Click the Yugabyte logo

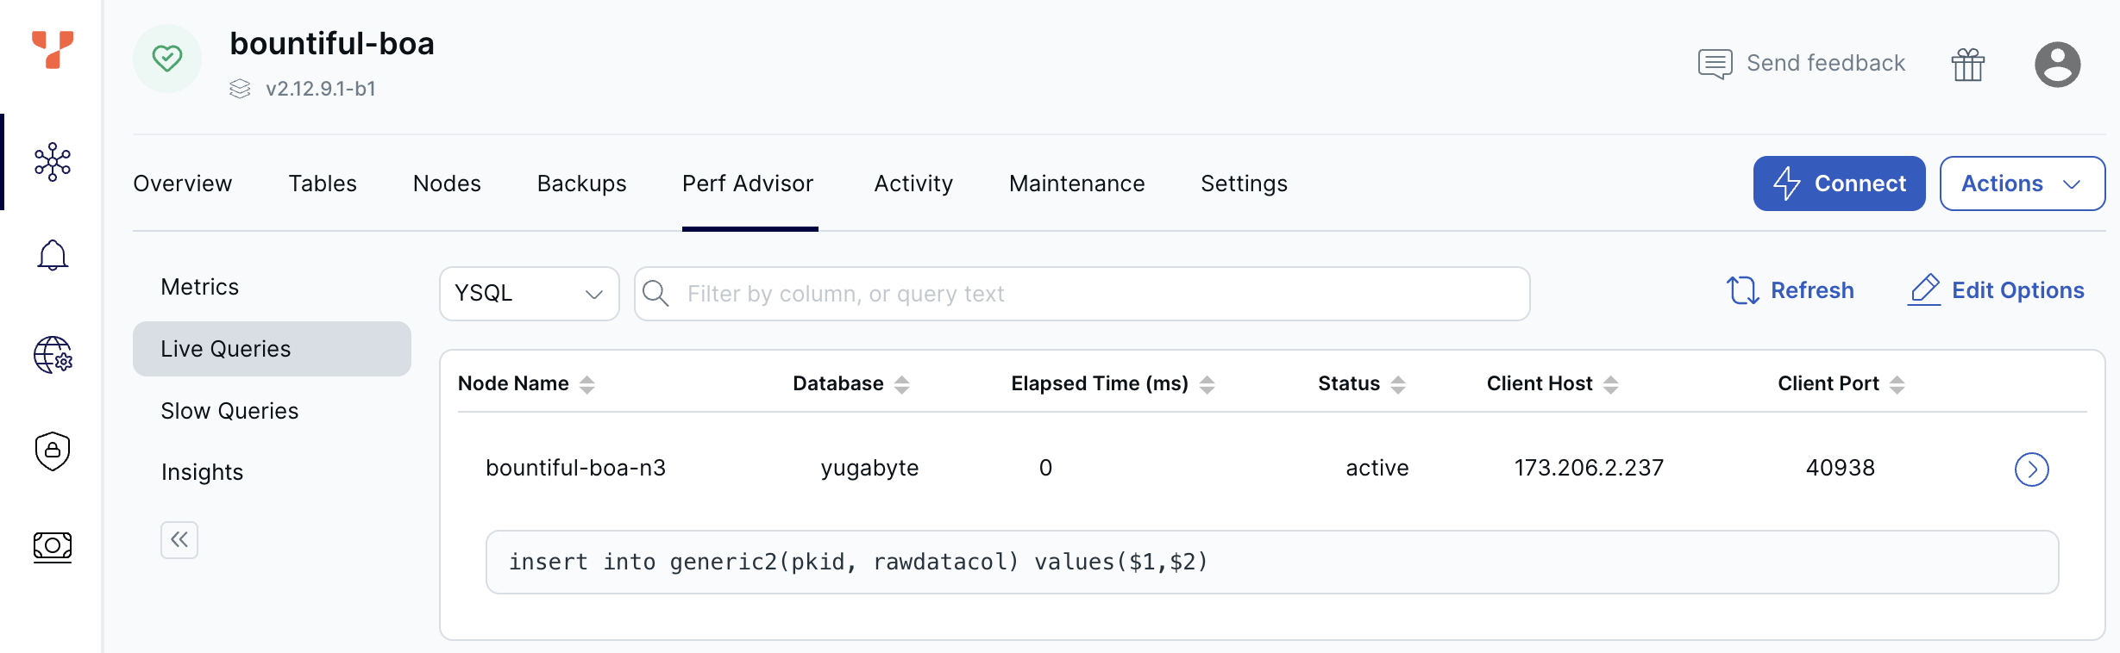tap(53, 49)
